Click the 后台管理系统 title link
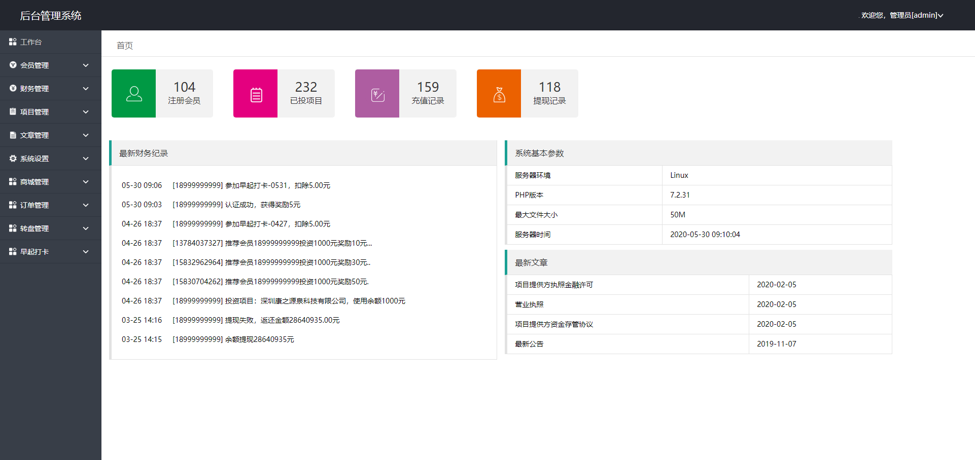Viewport: 975px width, 460px height. coord(51,16)
